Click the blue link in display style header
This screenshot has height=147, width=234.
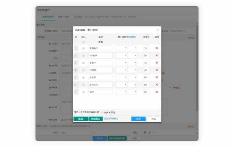131,37
